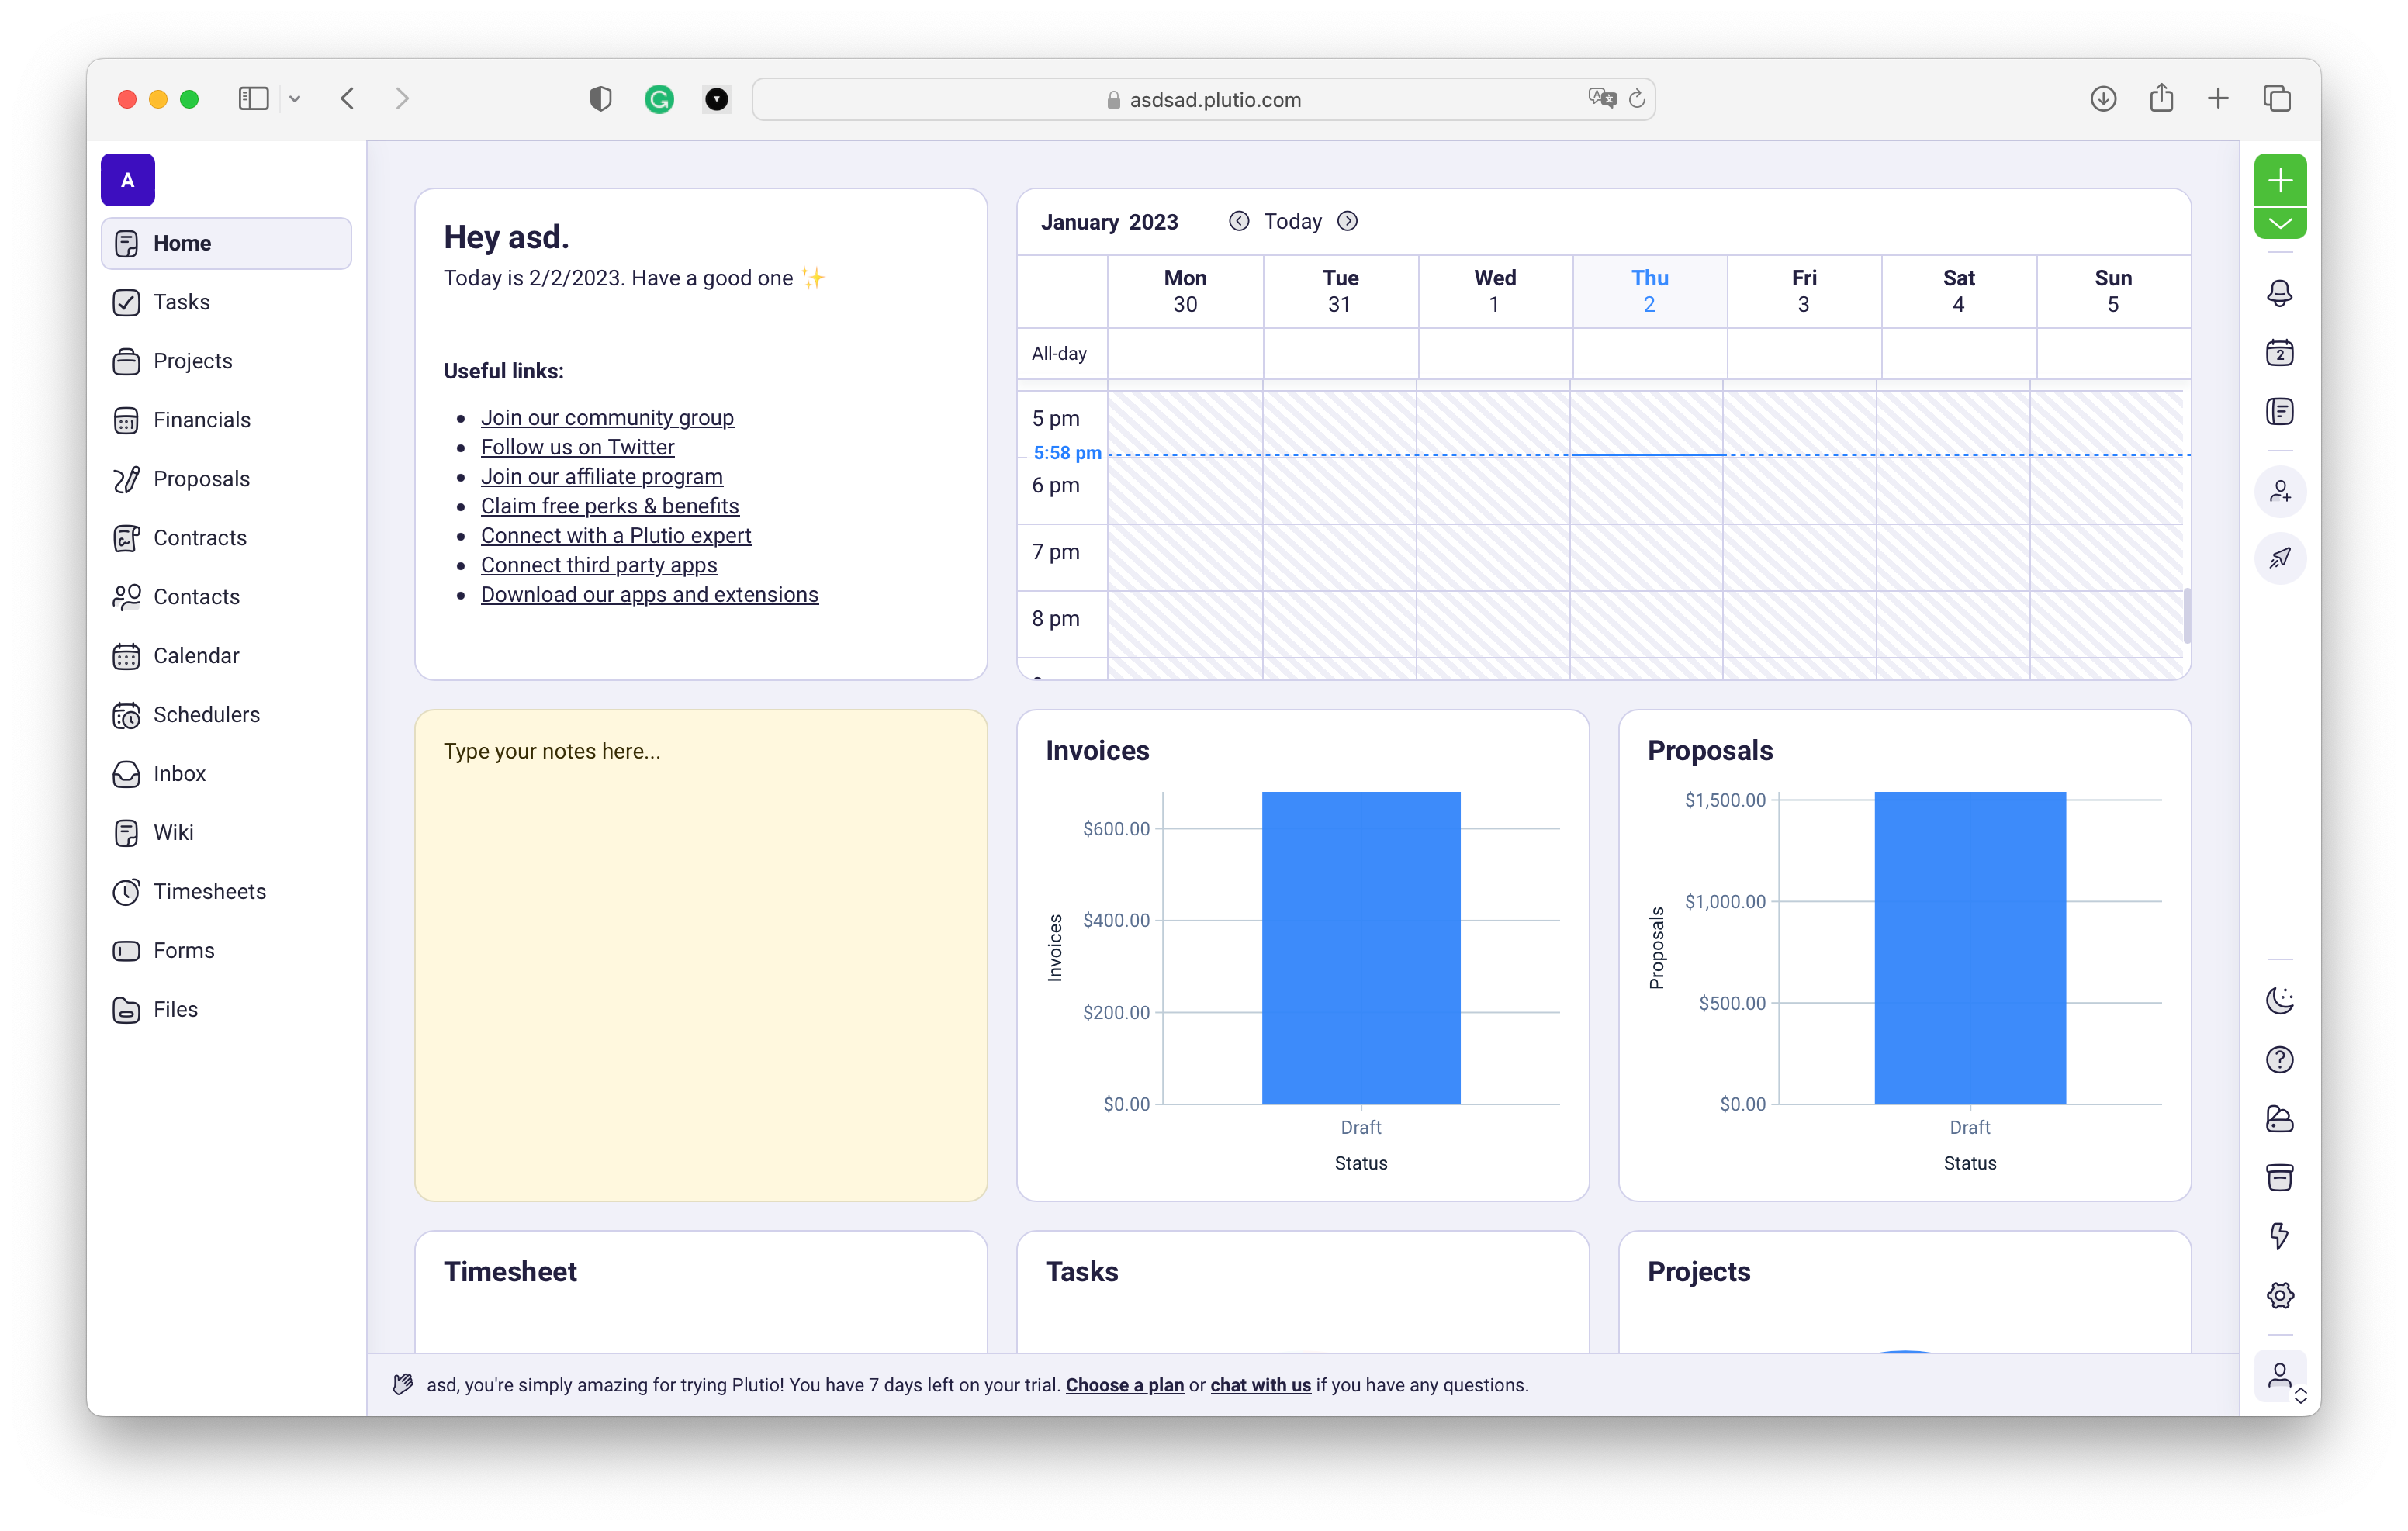The height and width of the screenshot is (1531, 2408).
Task: Open the Schedulers section in sidebar
Action: 206,714
